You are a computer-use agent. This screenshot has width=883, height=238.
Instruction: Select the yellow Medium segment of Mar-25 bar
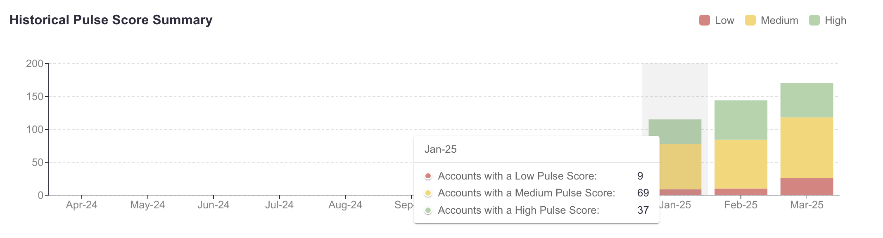pos(807,148)
